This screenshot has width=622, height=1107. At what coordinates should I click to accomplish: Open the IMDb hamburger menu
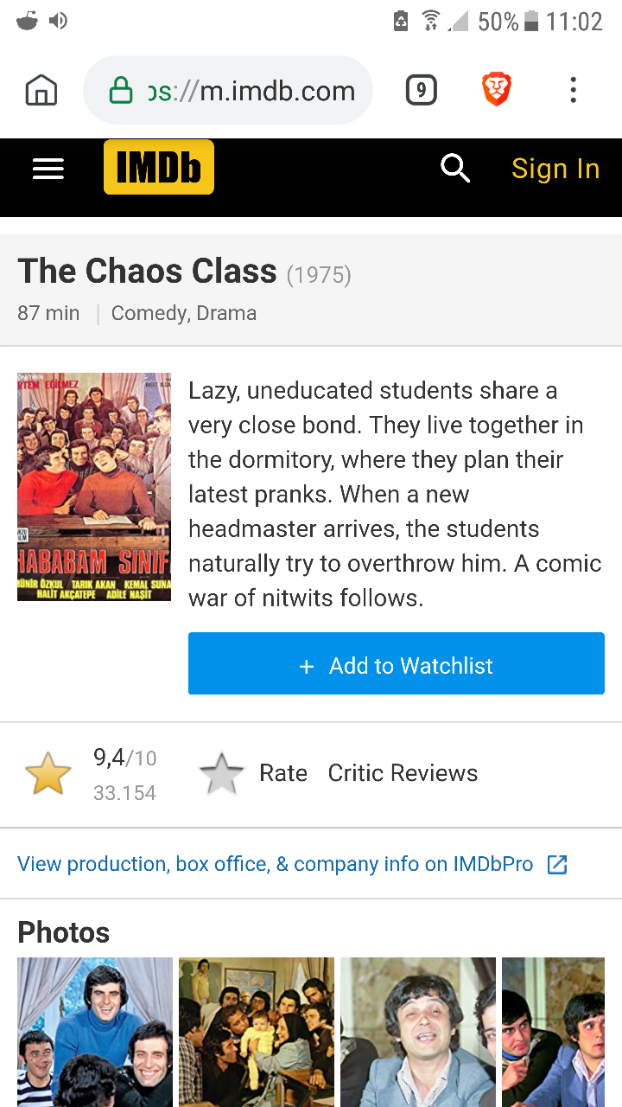click(48, 170)
